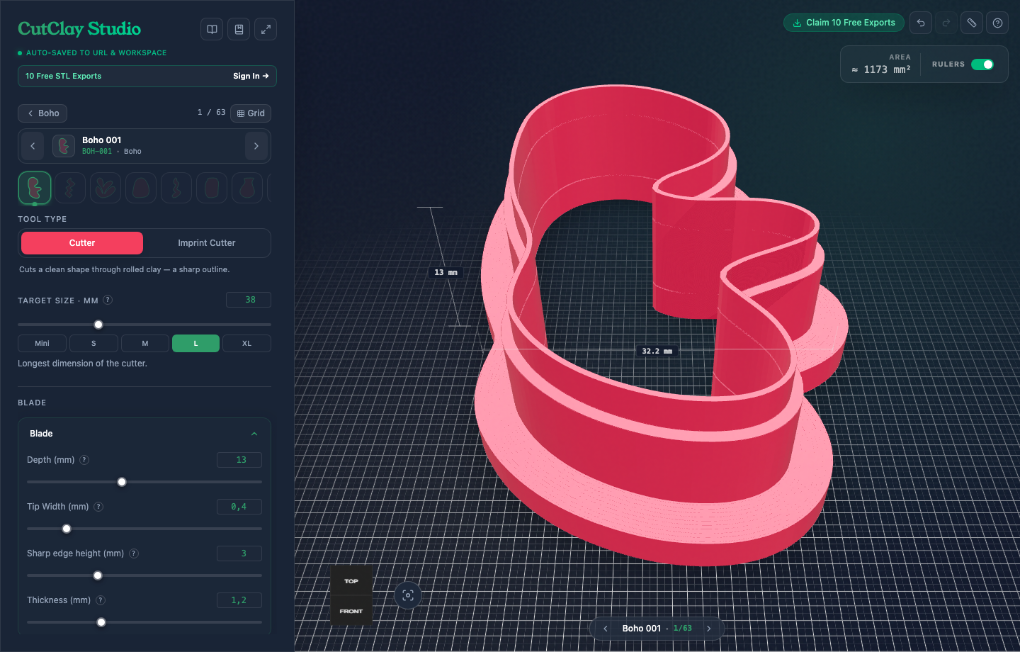Screen dimensions: 1020x652
Task: Switch to the Imprint Cutter tool type
Action: click(x=207, y=243)
